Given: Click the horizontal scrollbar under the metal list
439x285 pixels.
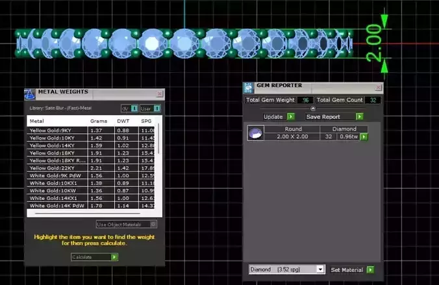Looking at the screenshot, I should (x=88, y=214).
